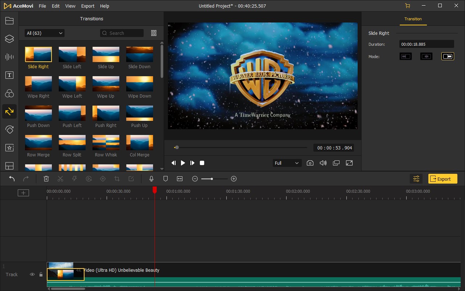Image resolution: width=465 pixels, height=291 pixels.
Task: Open the Text panel in sidebar
Action: [x=9, y=75]
